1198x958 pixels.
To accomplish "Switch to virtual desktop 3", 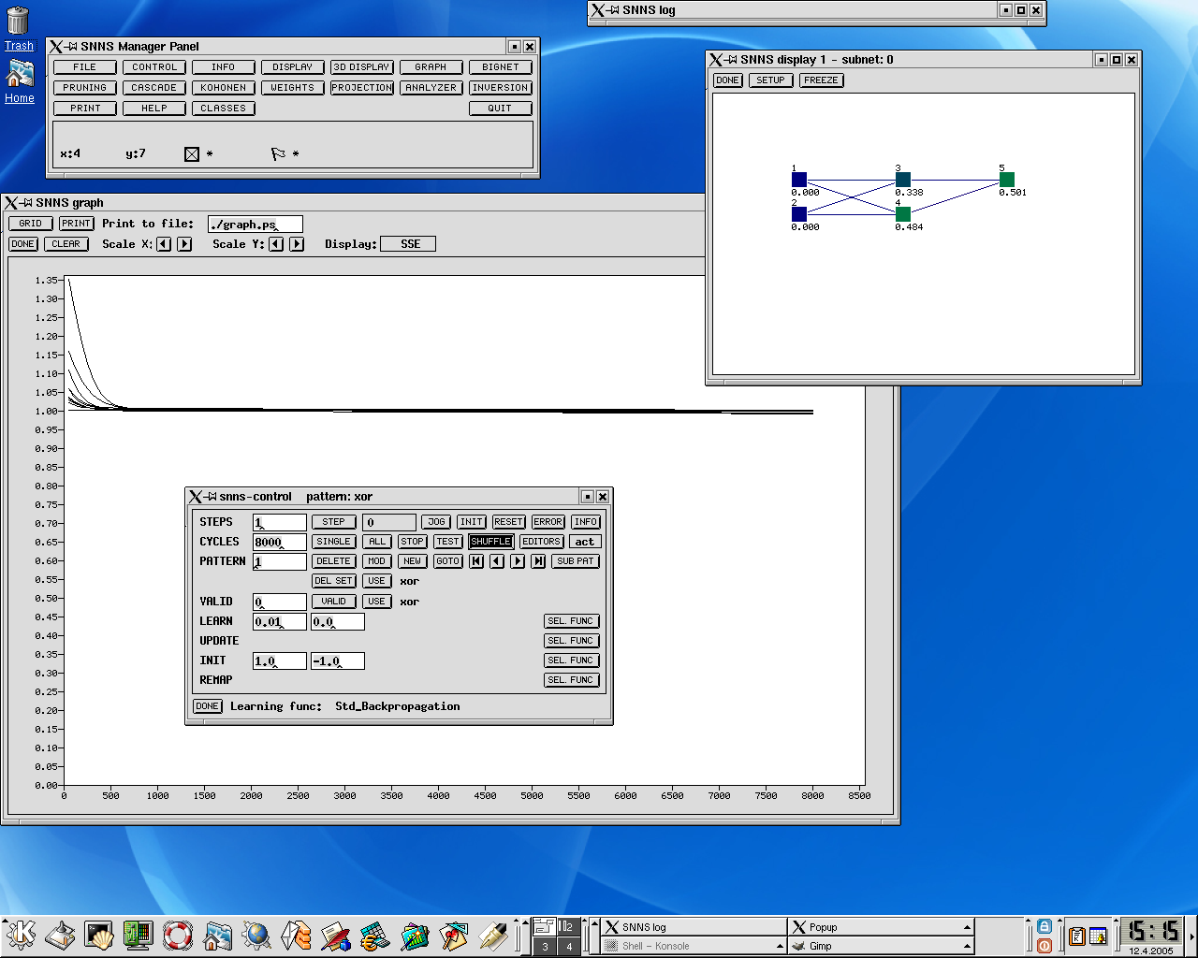I will point(545,946).
